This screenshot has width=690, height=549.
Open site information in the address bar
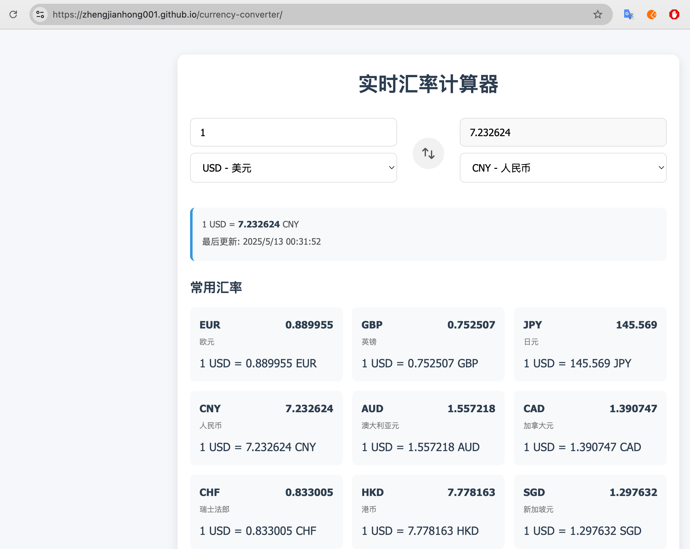click(x=40, y=14)
